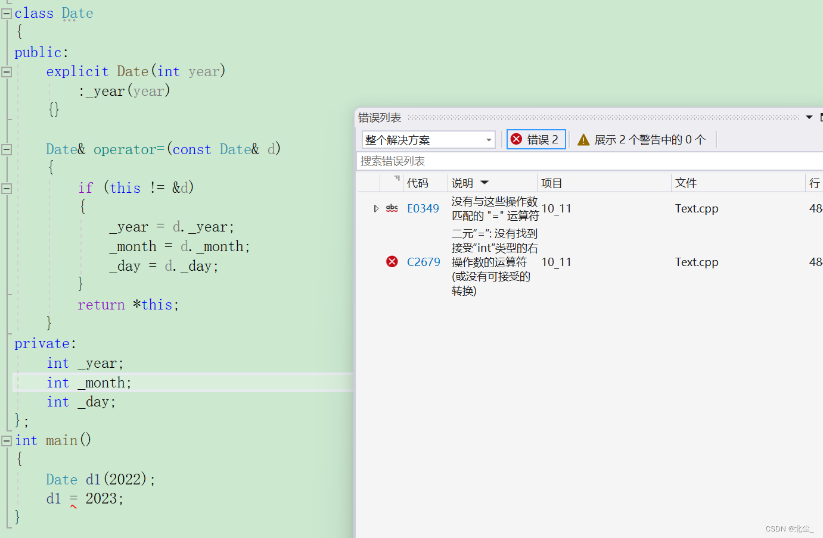Viewport: 823px width, 538px height.
Task: Click the 'int _day;' member declaration line
Action: click(x=82, y=402)
